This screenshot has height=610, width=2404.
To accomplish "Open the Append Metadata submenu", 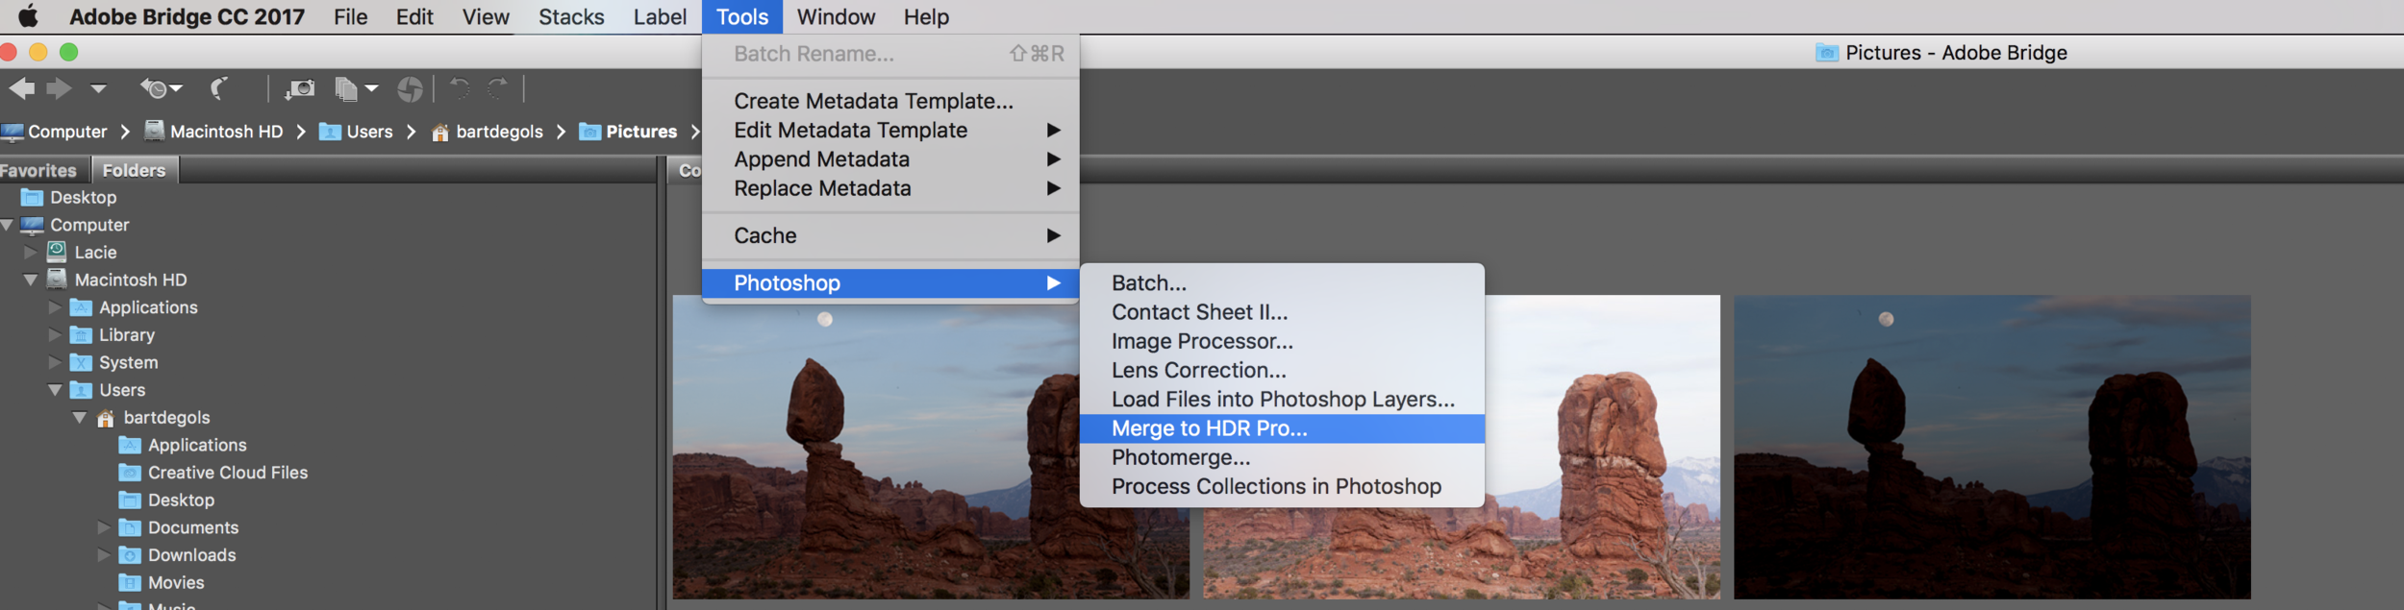I will [x=890, y=159].
